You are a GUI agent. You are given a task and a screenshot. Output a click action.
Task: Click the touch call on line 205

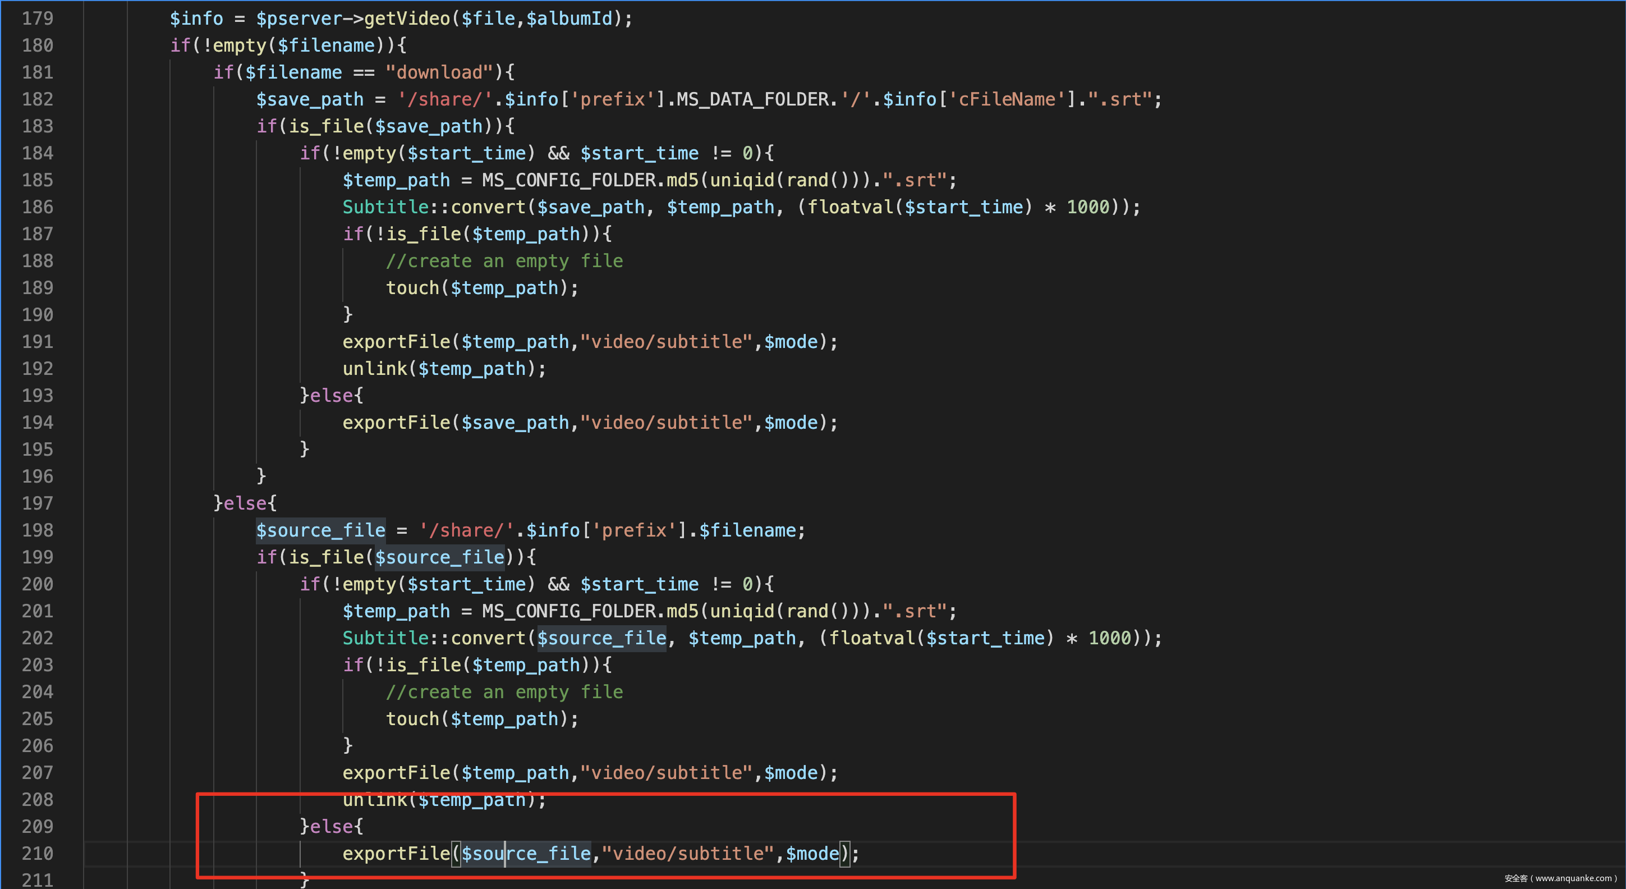[412, 719]
